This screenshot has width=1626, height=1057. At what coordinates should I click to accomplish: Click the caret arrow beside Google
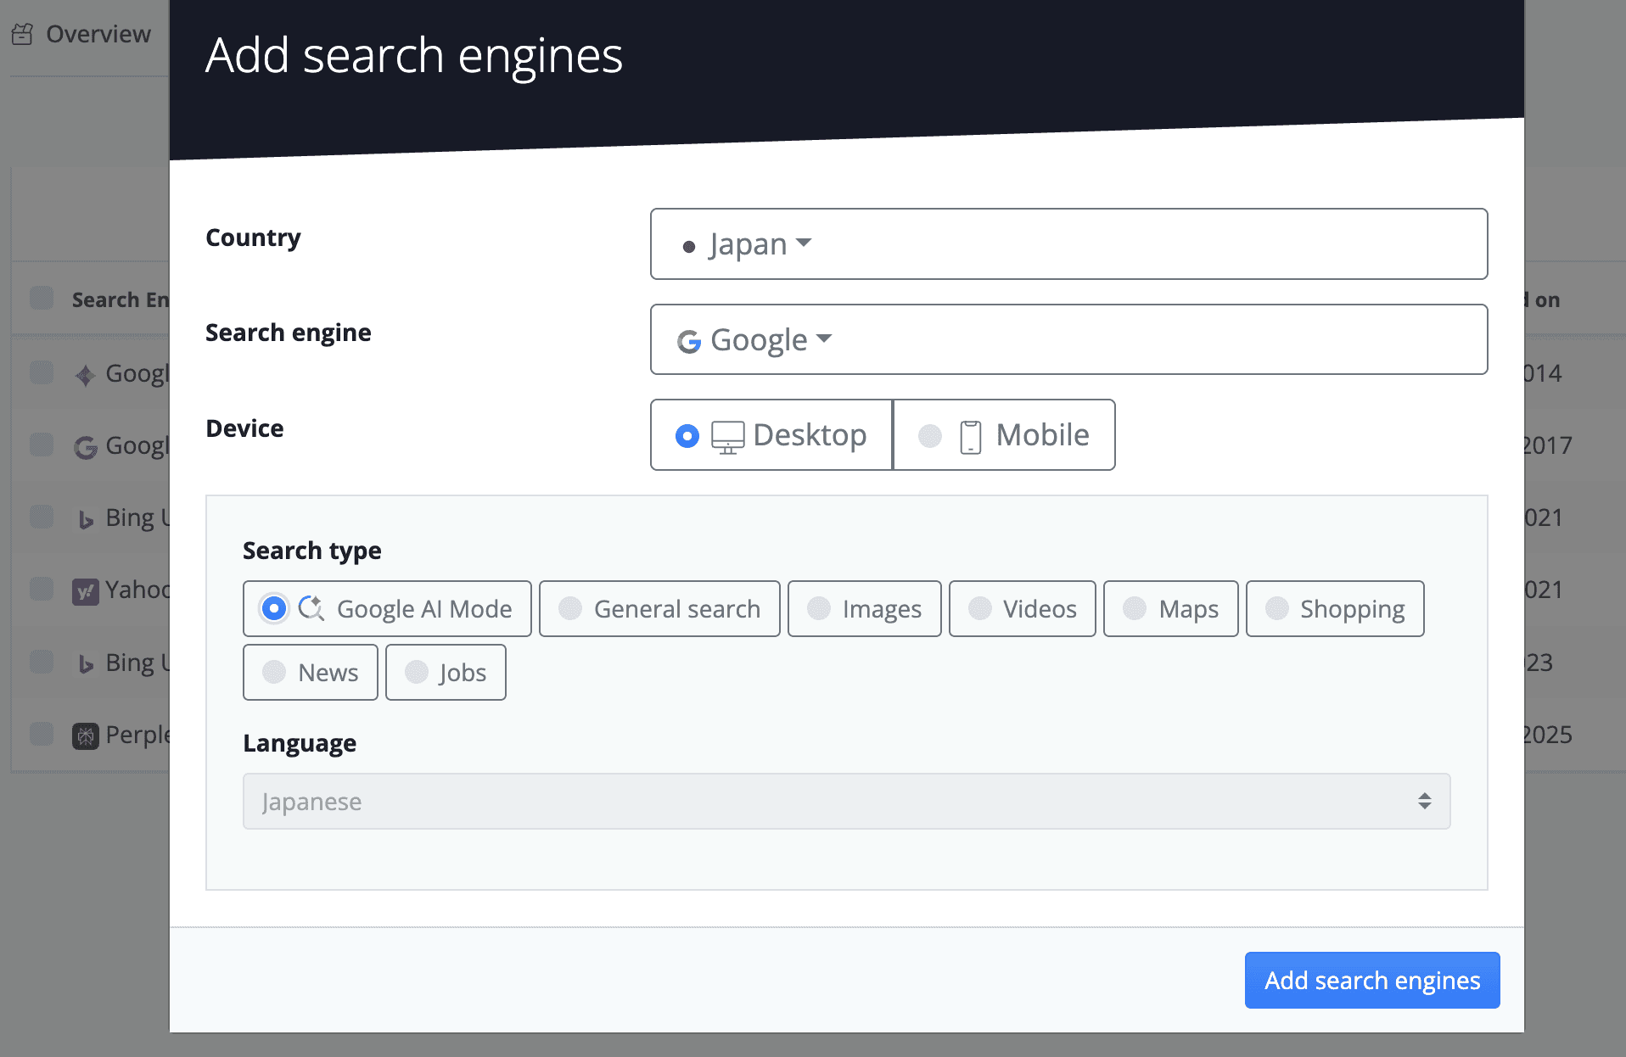[x=824, y=338]
